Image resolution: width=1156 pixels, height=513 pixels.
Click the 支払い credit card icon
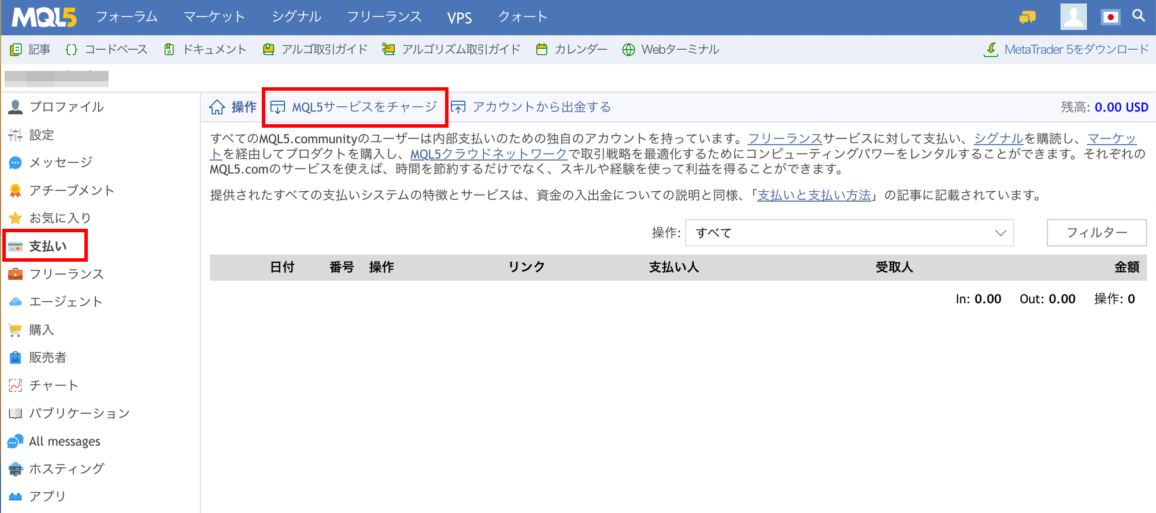16,247
